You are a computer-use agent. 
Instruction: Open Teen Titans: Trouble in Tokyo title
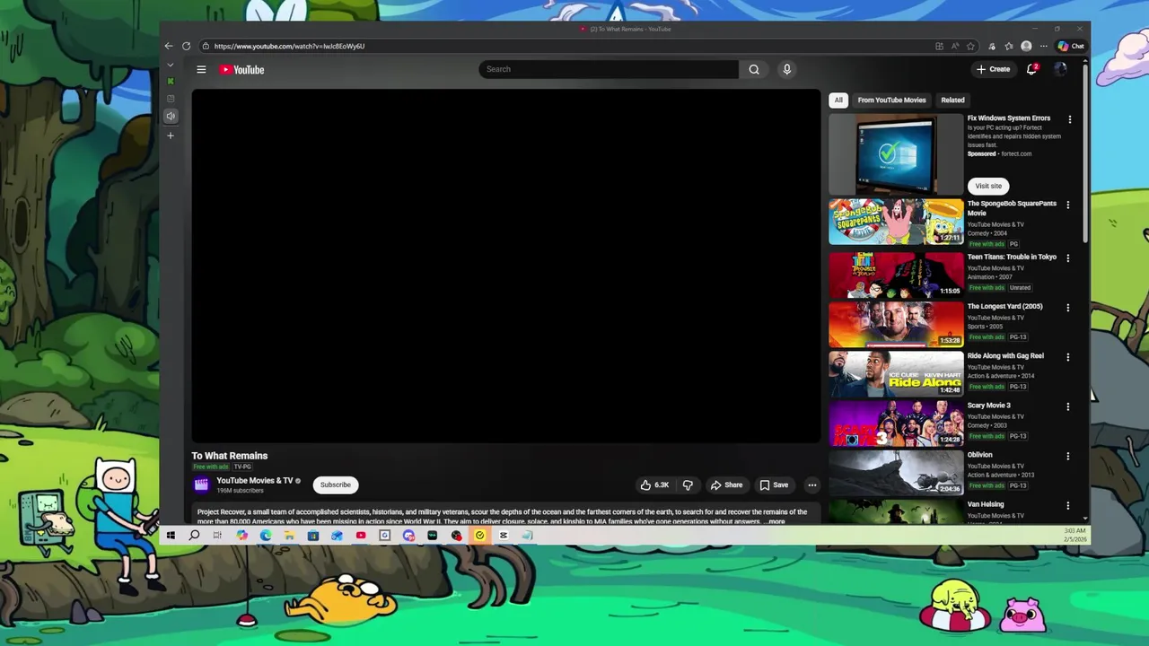click(1012, 258)
